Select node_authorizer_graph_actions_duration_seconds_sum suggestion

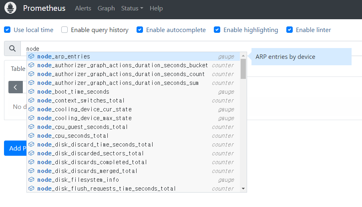(133, 82)
